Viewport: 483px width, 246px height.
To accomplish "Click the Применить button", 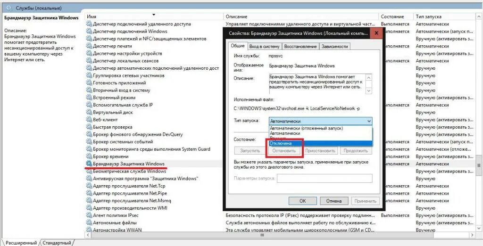I will pos(366,201).
